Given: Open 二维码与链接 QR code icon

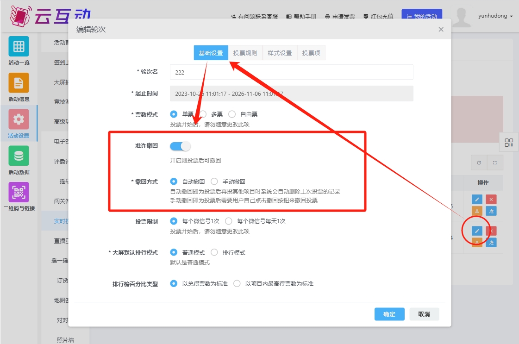Looking at the screenshot, I should click(19, 192).
